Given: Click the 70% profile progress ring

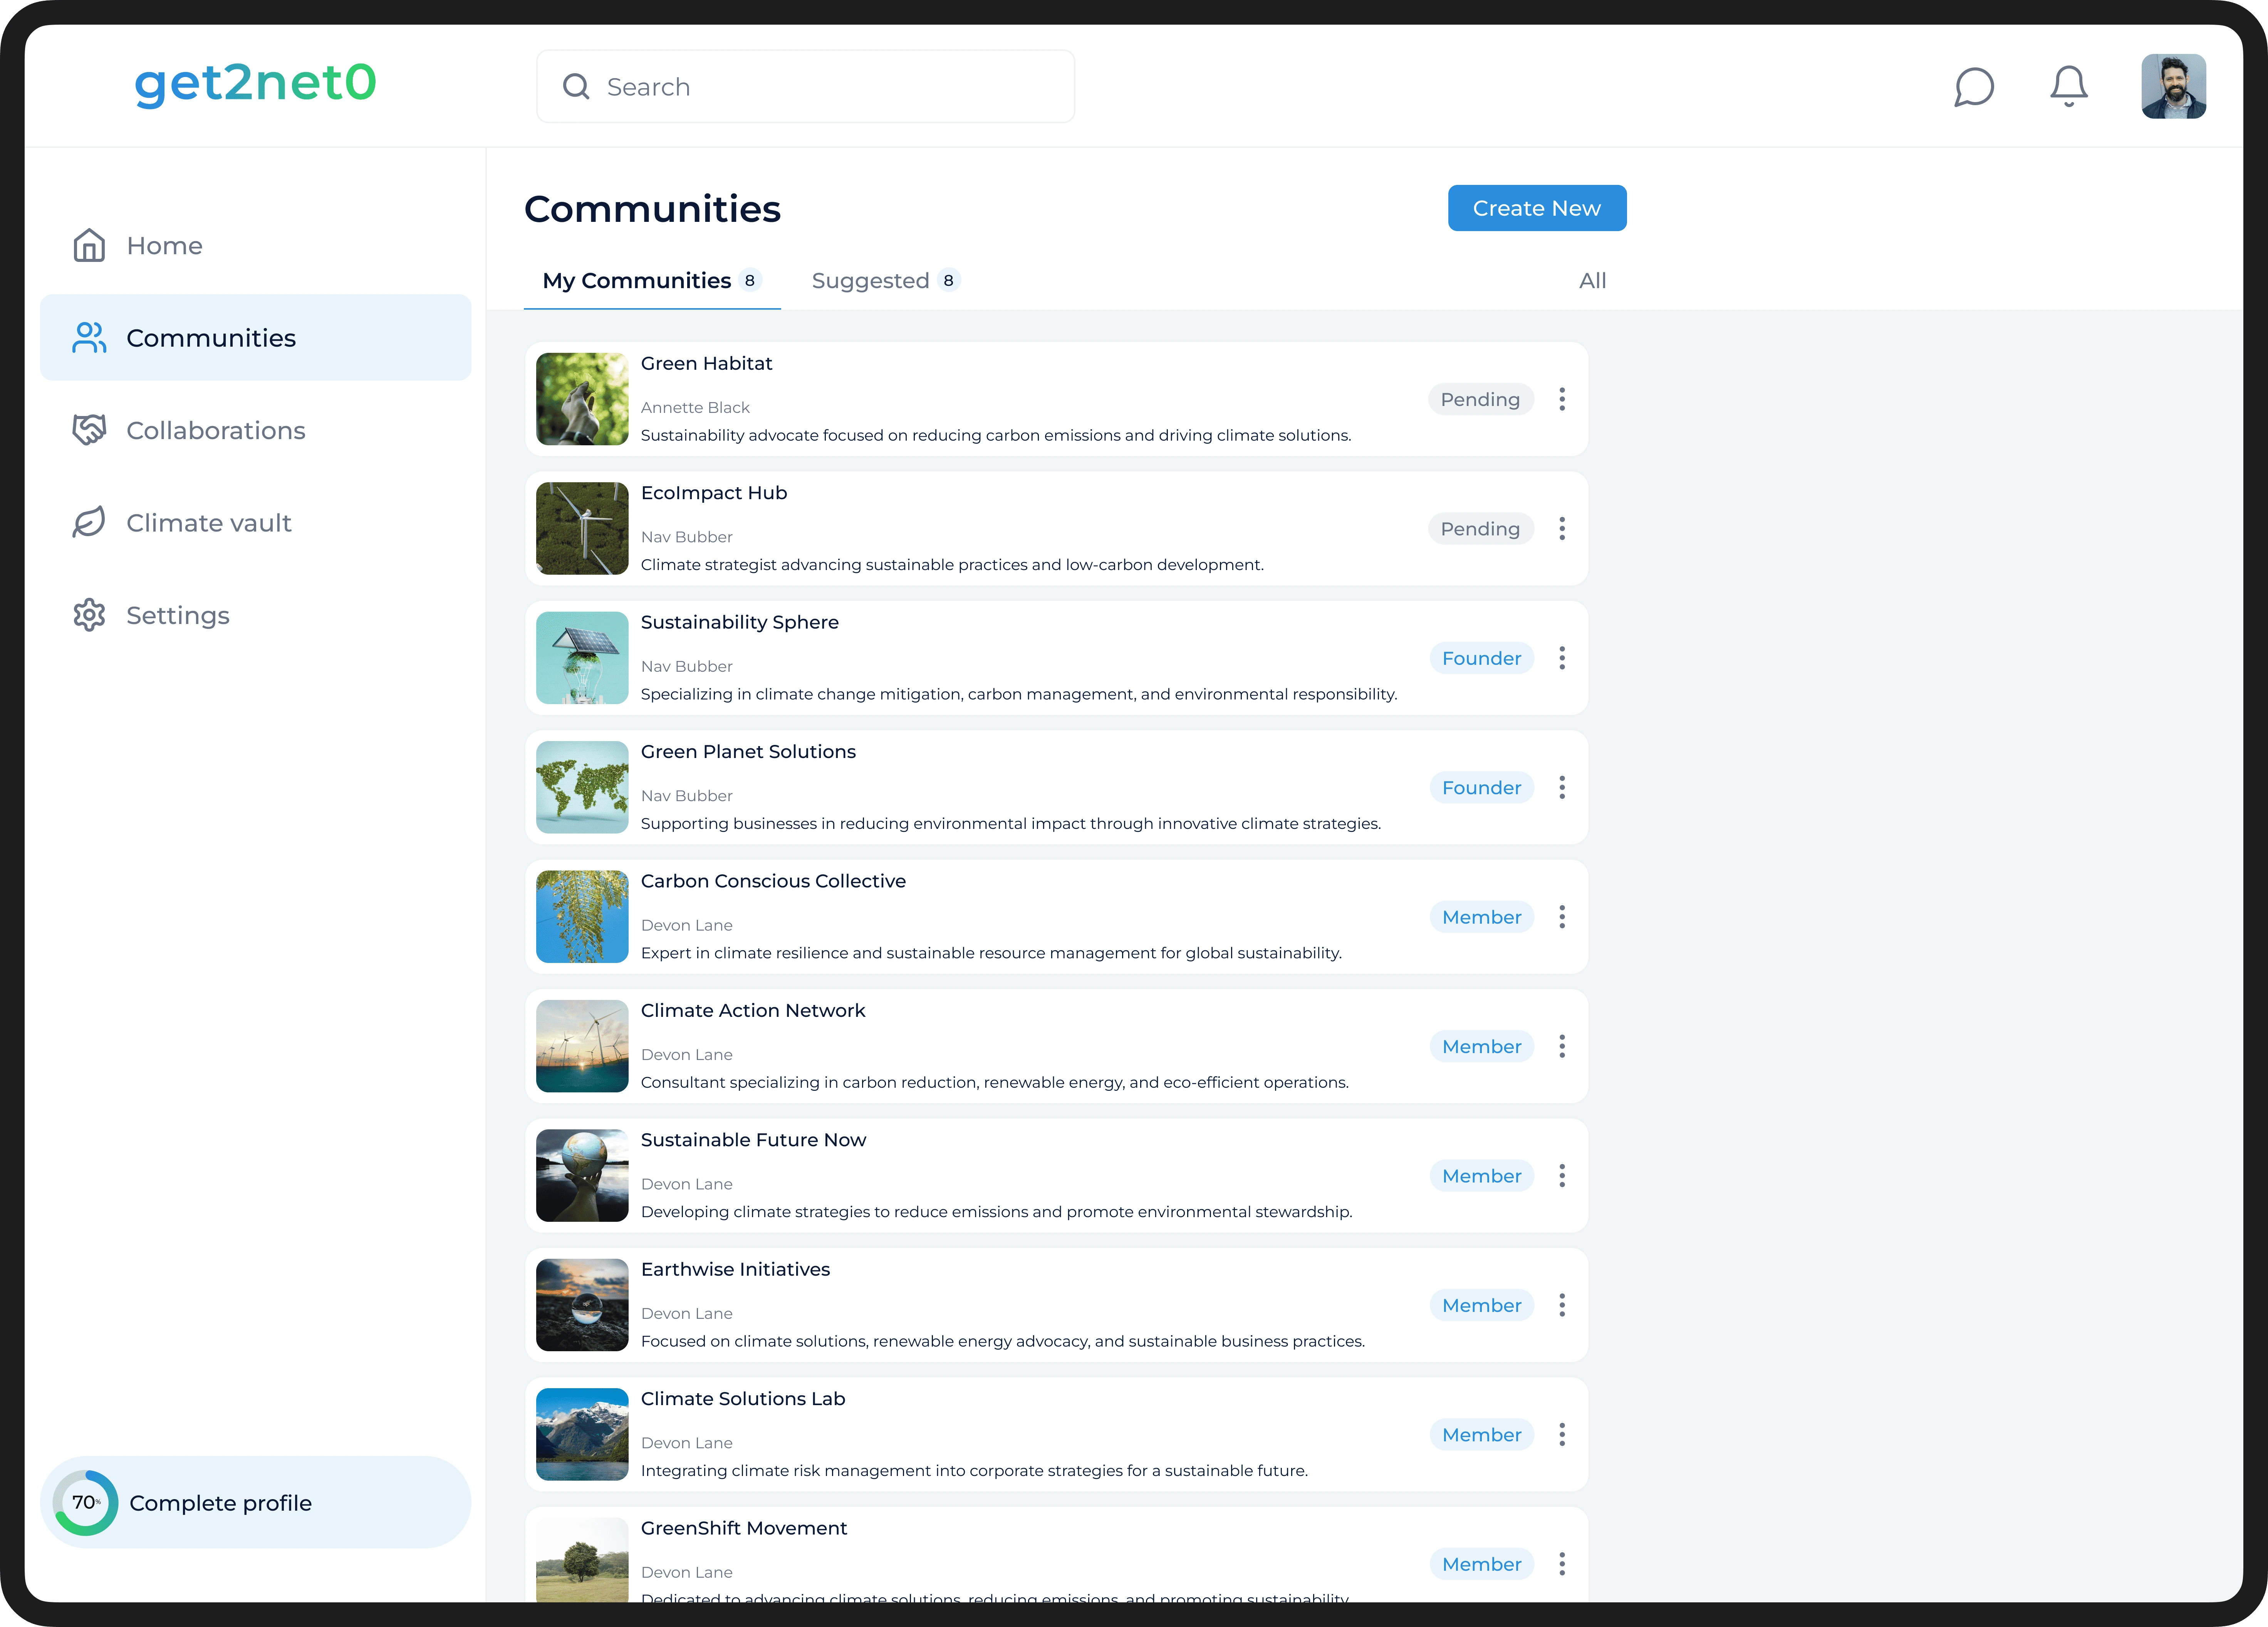Looking at the screenshot, I should pyautogui.click(x=86, y=1502).
